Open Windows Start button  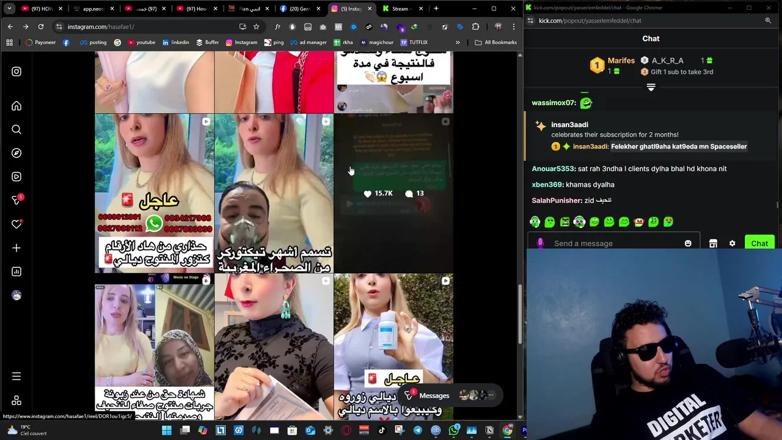coord(167,430)
